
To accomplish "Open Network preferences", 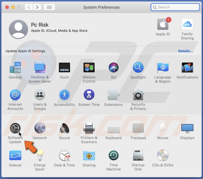I will [x=40, y=128].
